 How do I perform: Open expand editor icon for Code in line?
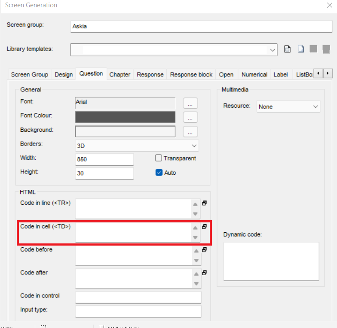tap(205, 203)
